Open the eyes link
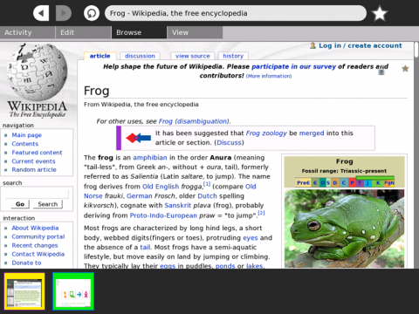 click(251, 238)
